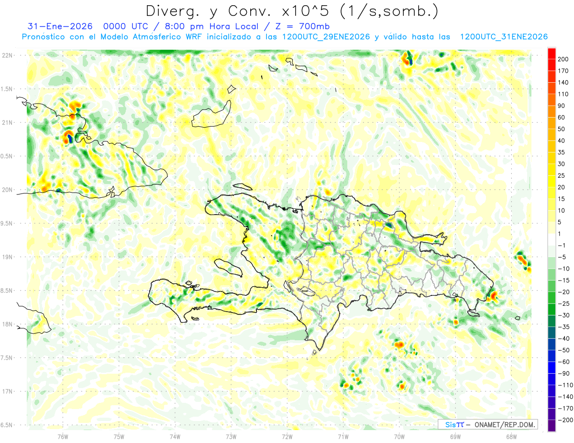
Task: Click the -25 colorbar value
Action: tap(563, 303)
